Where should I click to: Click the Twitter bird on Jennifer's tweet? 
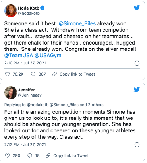pos(137,90)
